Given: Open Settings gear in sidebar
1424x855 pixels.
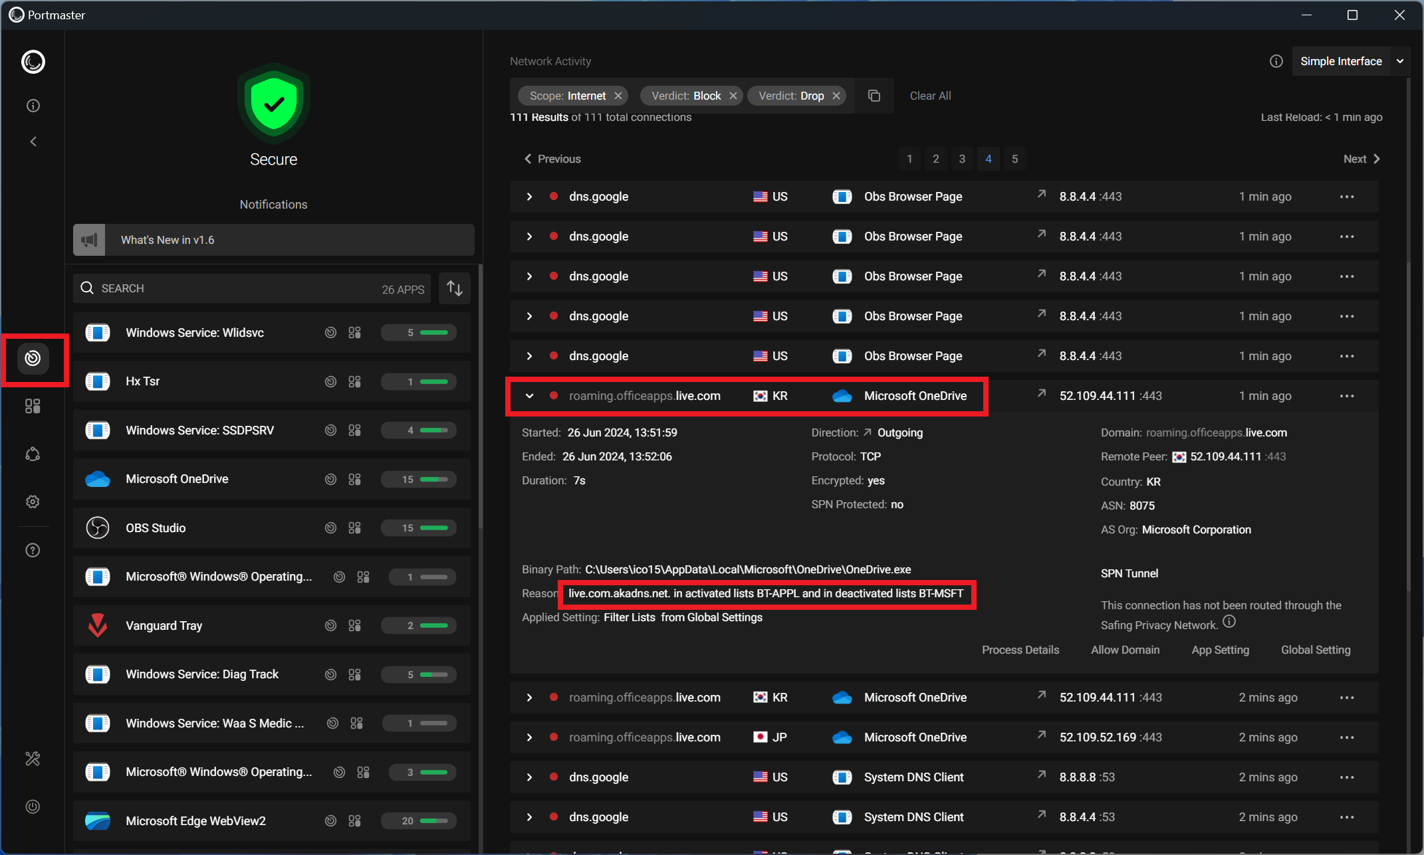Looking at the screenshot, I should (x=33, y=502).
